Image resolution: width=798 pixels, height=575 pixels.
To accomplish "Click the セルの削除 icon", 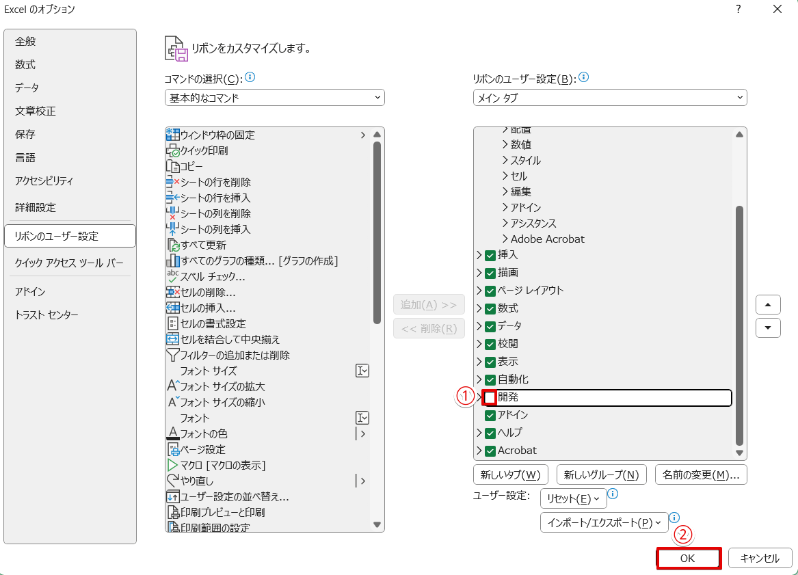I will point(172,292).
